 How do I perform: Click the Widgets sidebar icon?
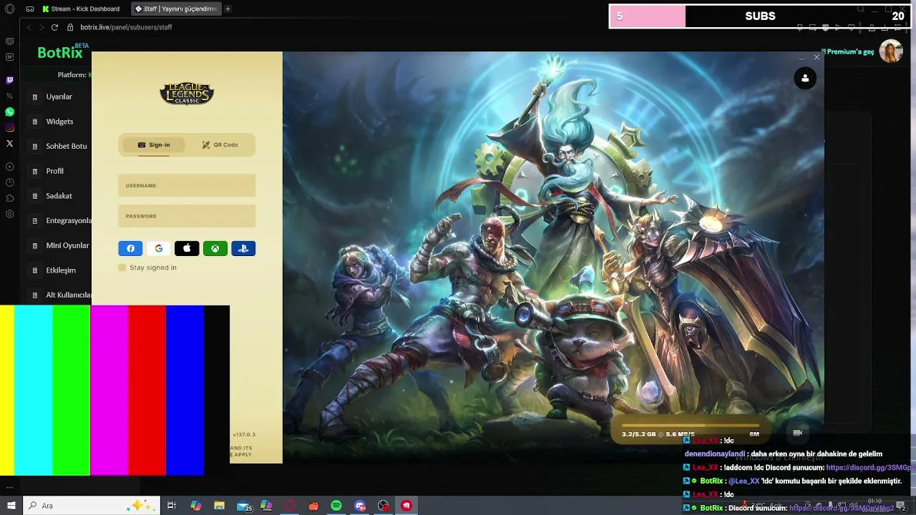[34, 122]
